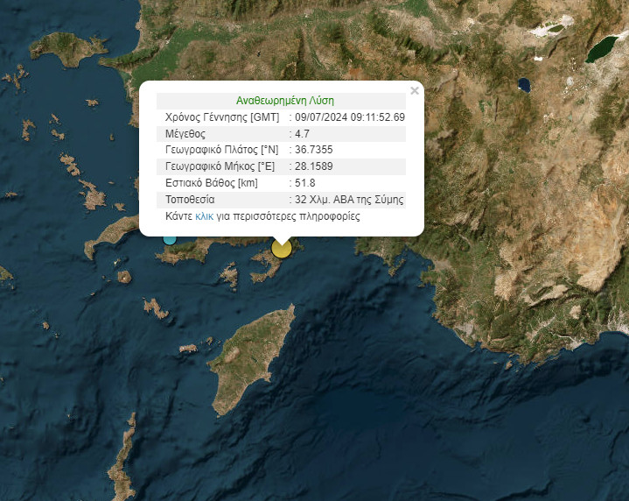Select the teal earthquake marker near Kos
Image resolution: width=629 pixels, height=501 pixels.
[170, 237]
